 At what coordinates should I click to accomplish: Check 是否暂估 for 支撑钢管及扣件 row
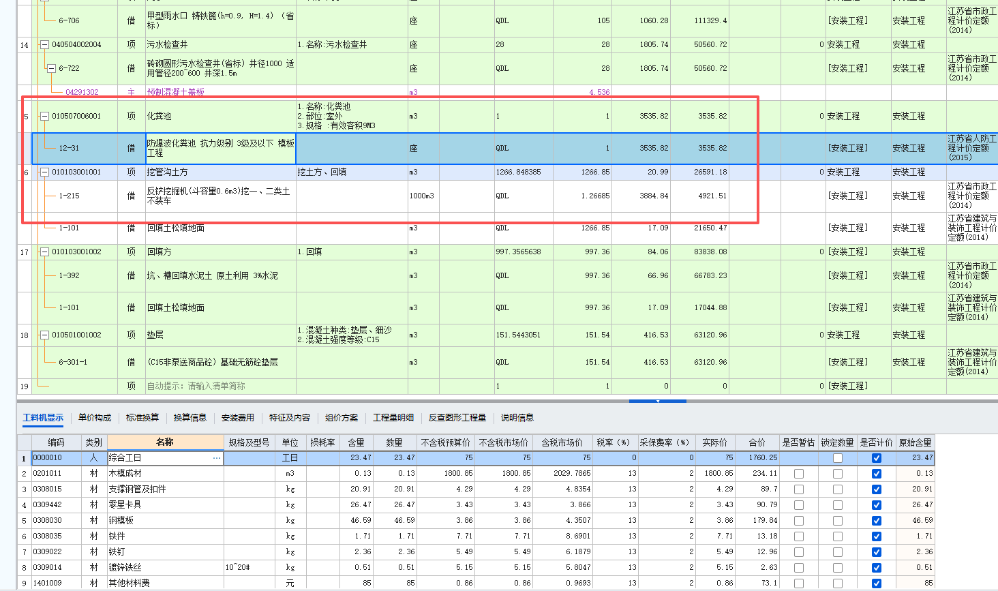(798, 489)
